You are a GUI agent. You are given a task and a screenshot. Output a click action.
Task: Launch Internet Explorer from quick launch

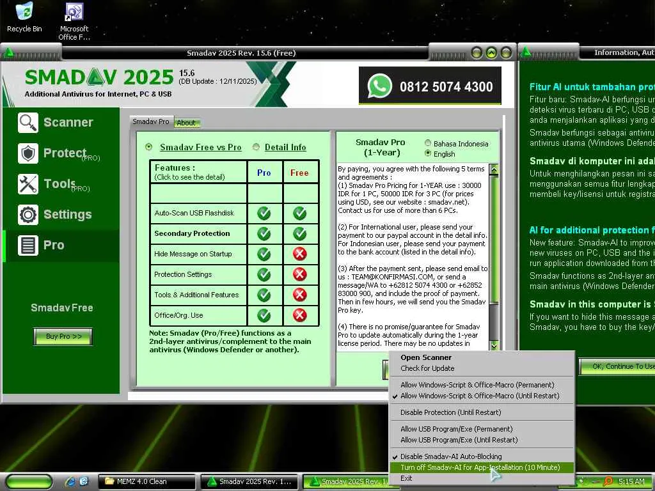[x=70, y=481]
